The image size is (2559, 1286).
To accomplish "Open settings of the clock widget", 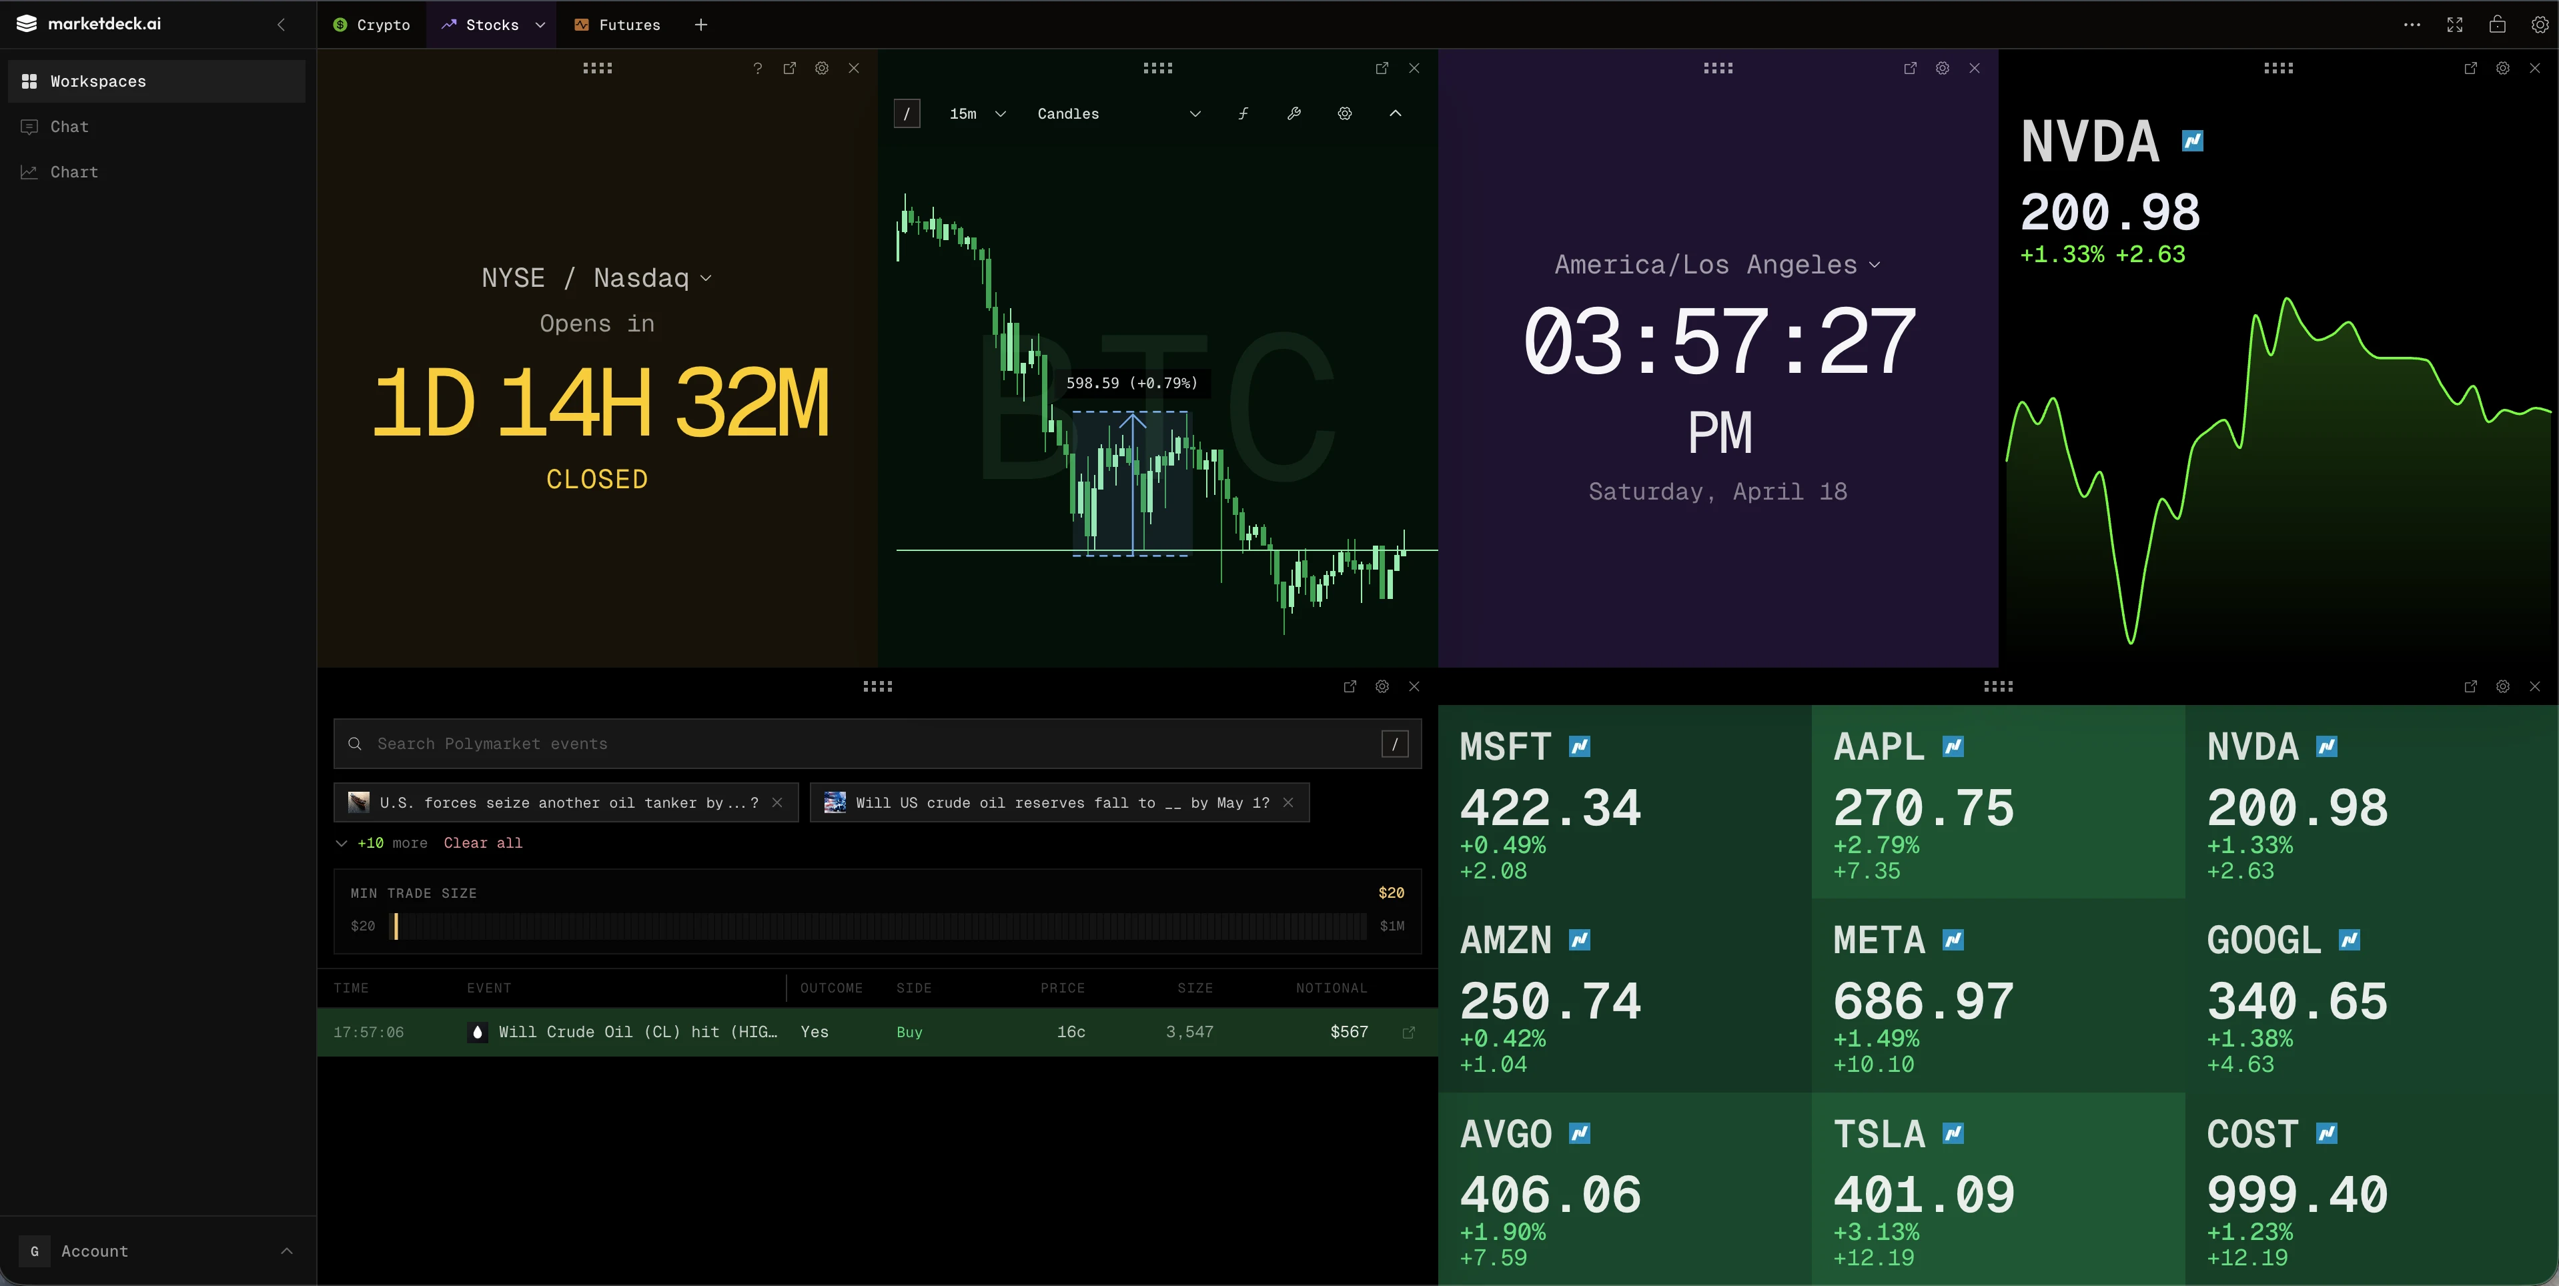I will pos(1942,69).
